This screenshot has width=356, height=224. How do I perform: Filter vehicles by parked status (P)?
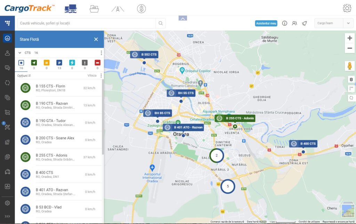pos(59,63)
